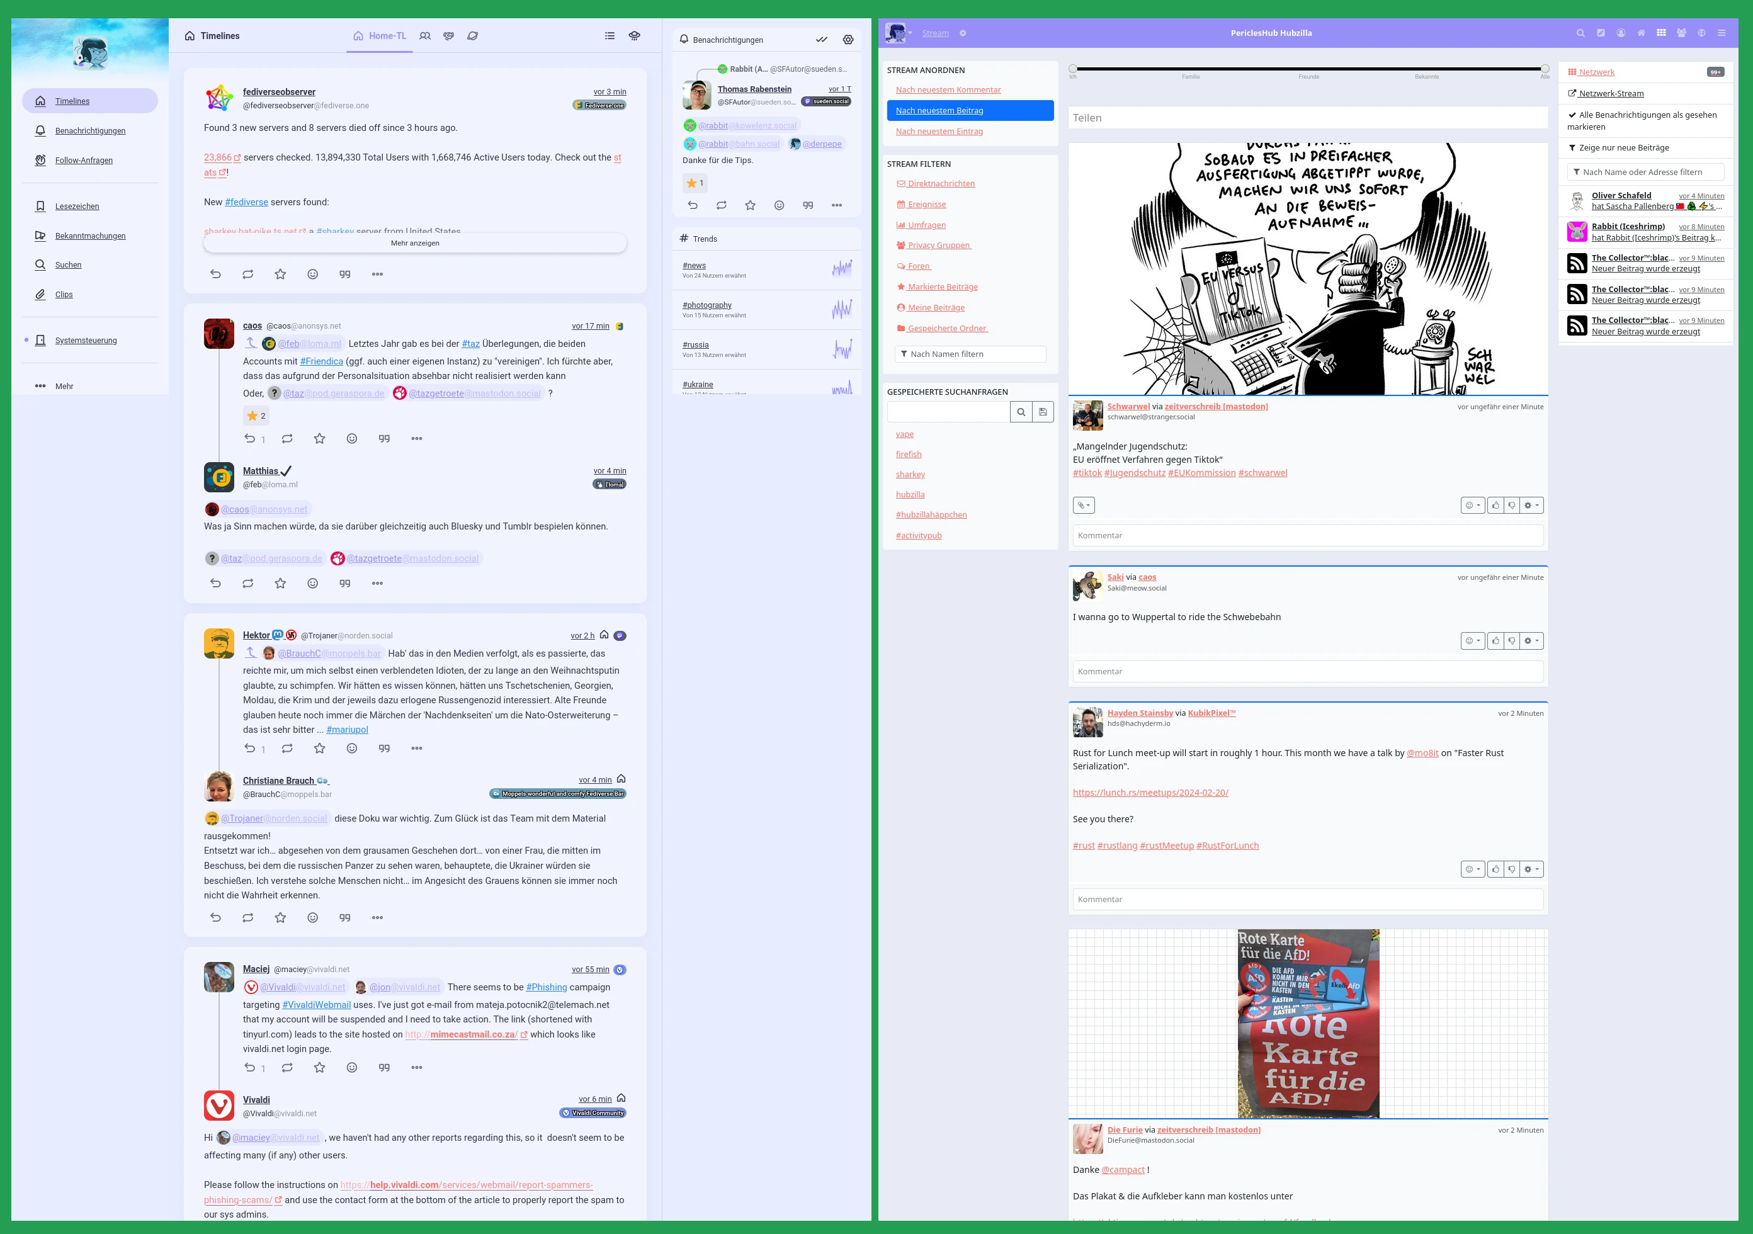Open Hubzilla navbar search magnifier

1580,33
